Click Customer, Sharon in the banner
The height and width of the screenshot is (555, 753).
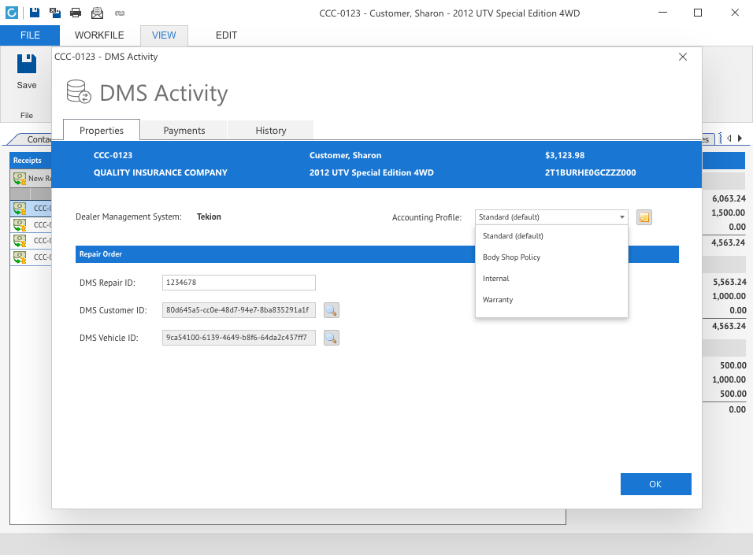[345, 155]
